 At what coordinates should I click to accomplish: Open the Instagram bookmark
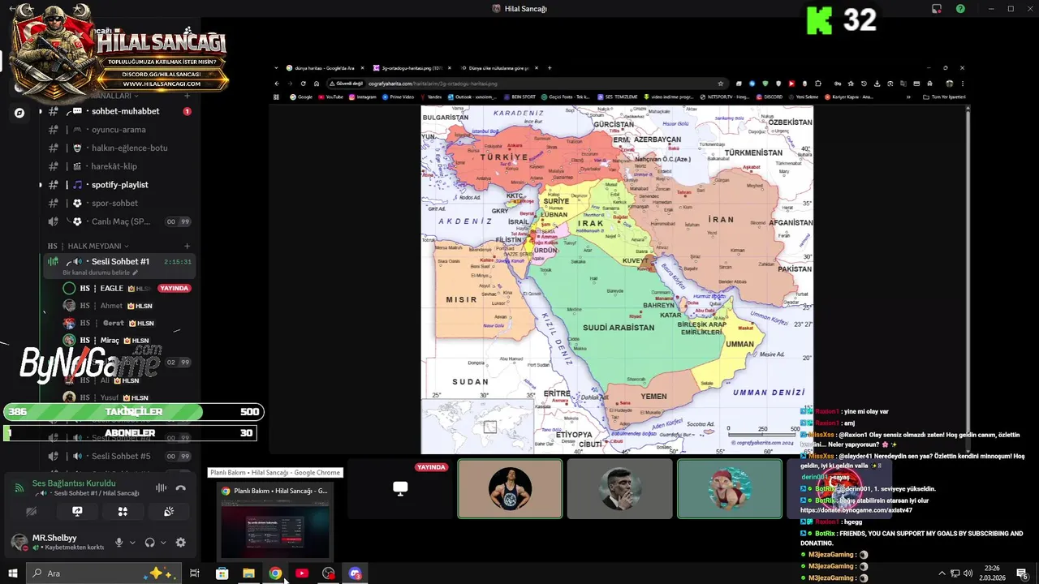(x=363, y=97)
